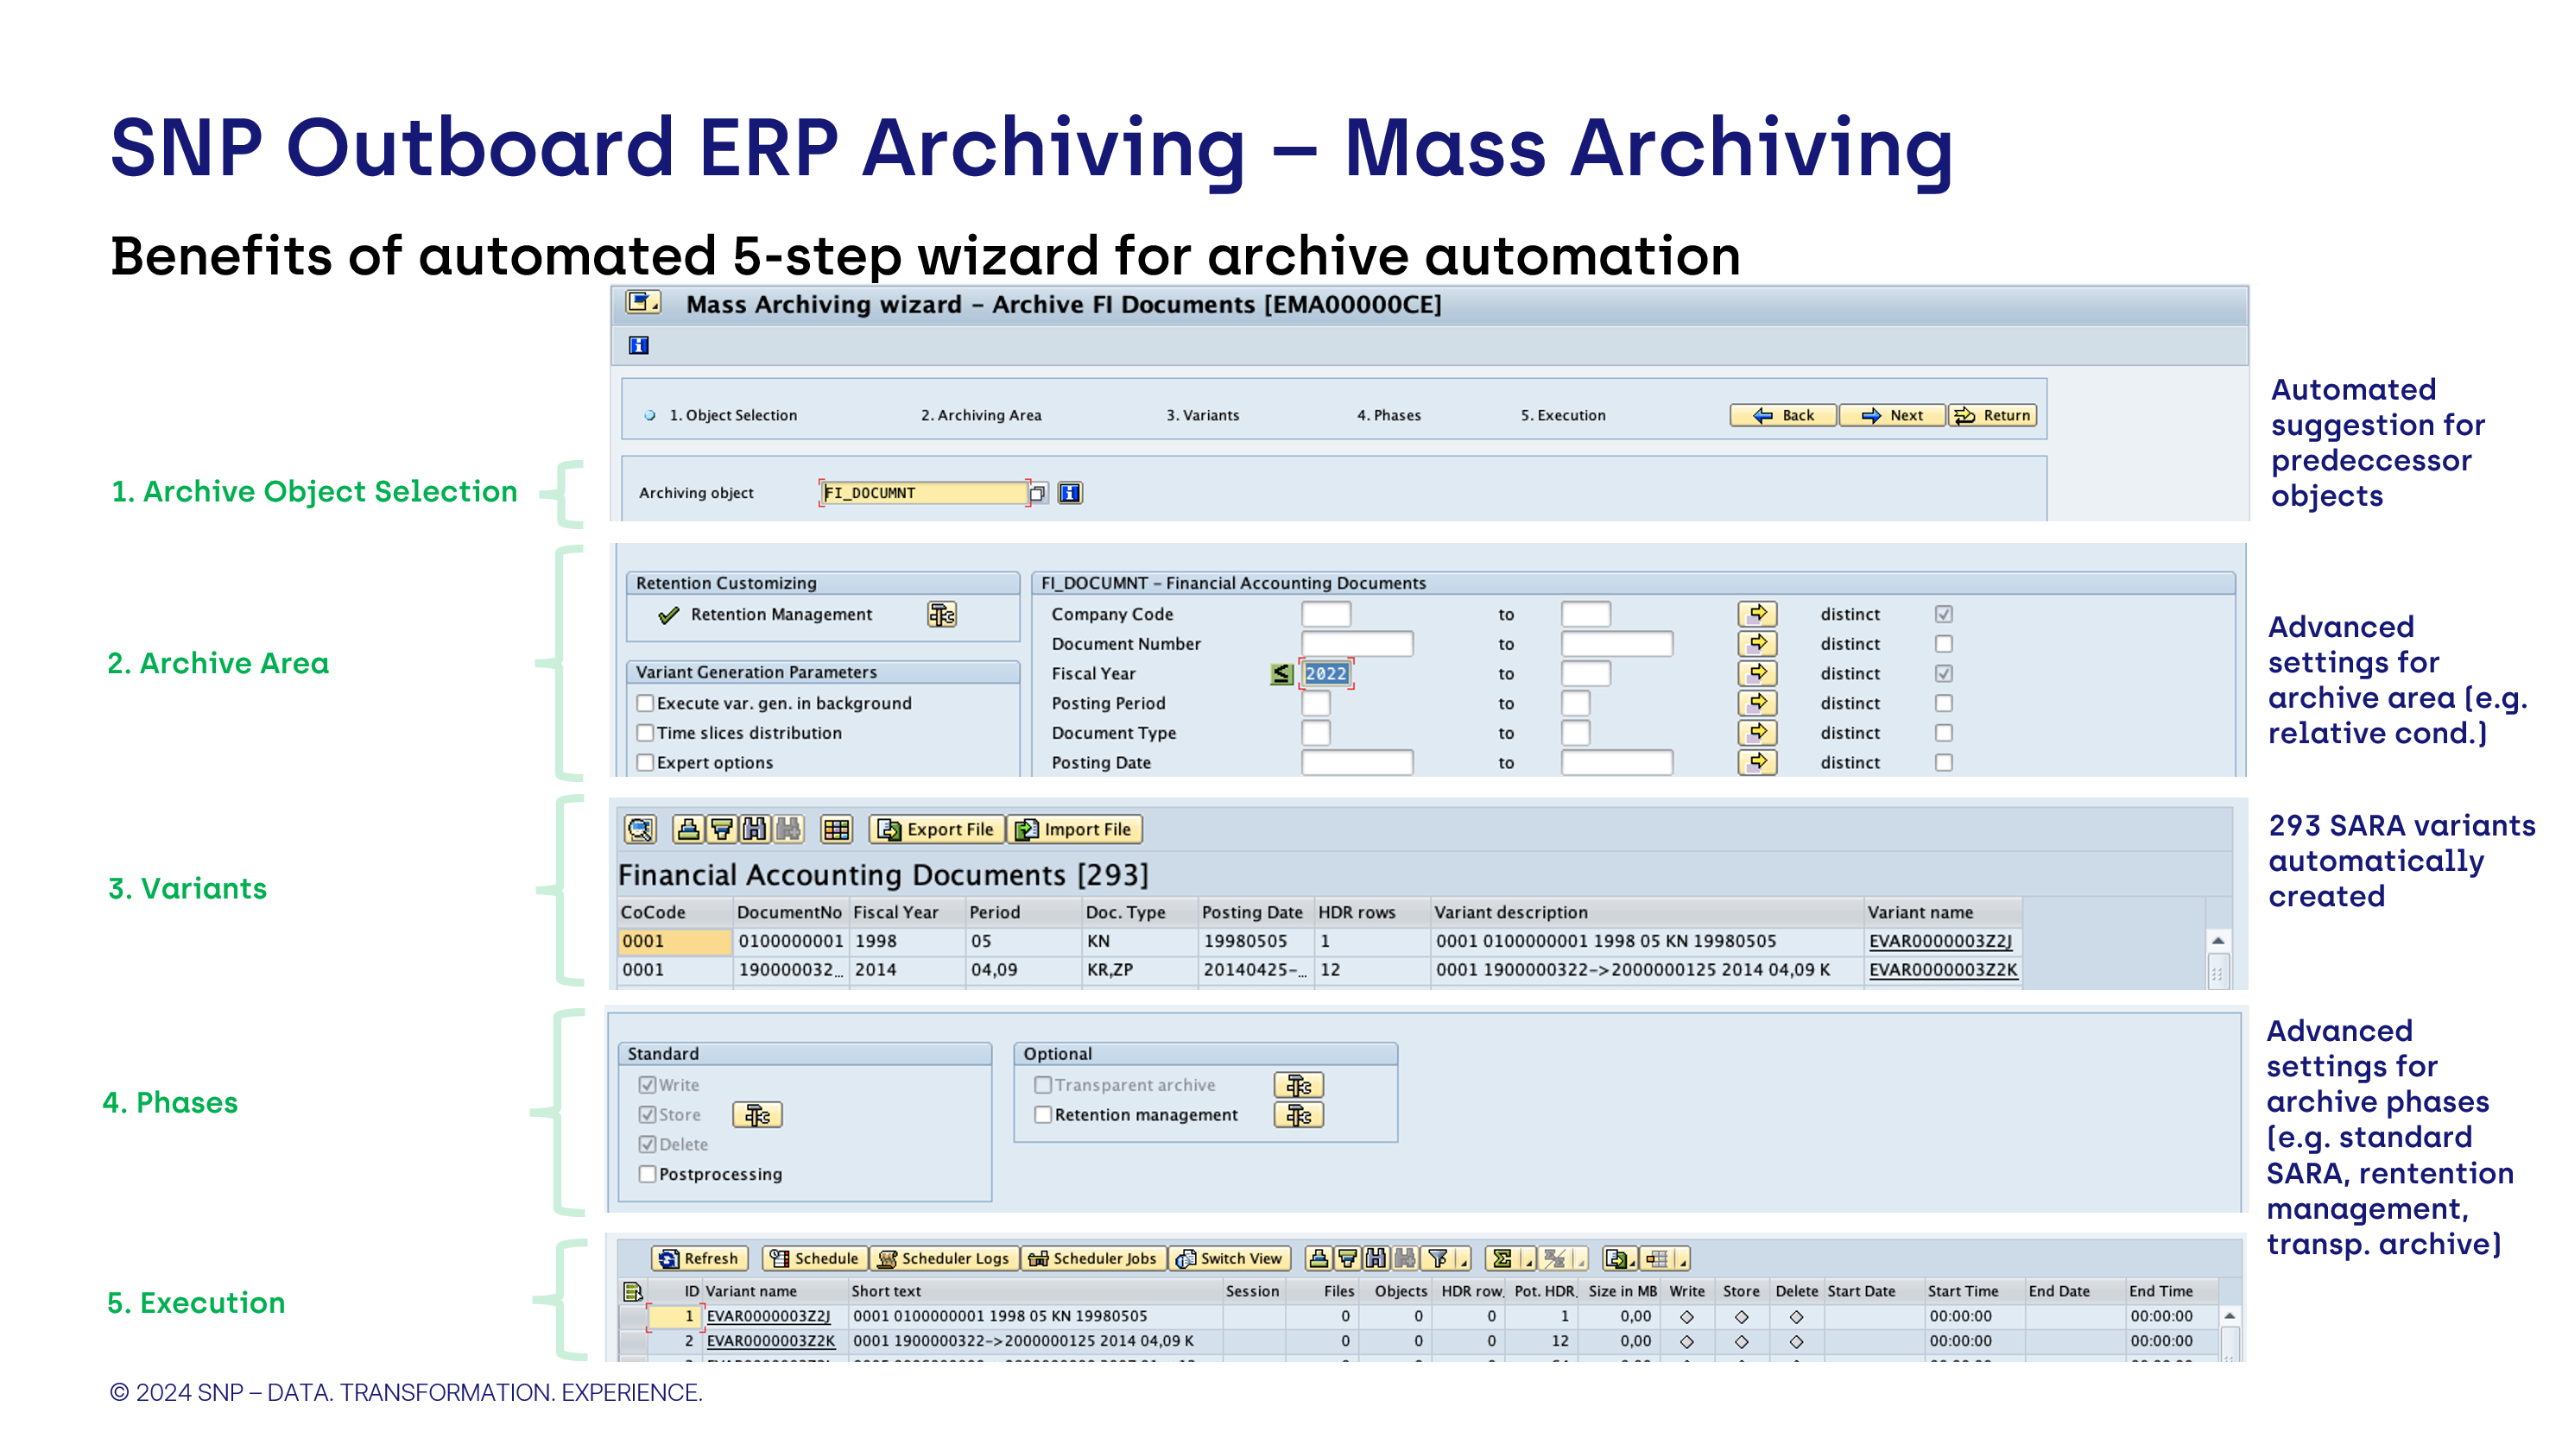
Task: Enable the Postprocessing phase checkbox
Action: 648,1175
